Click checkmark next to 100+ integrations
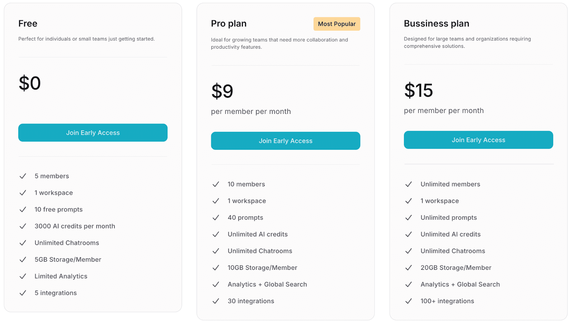The height and width of the screenshot is (325, 574). (408, 301)
